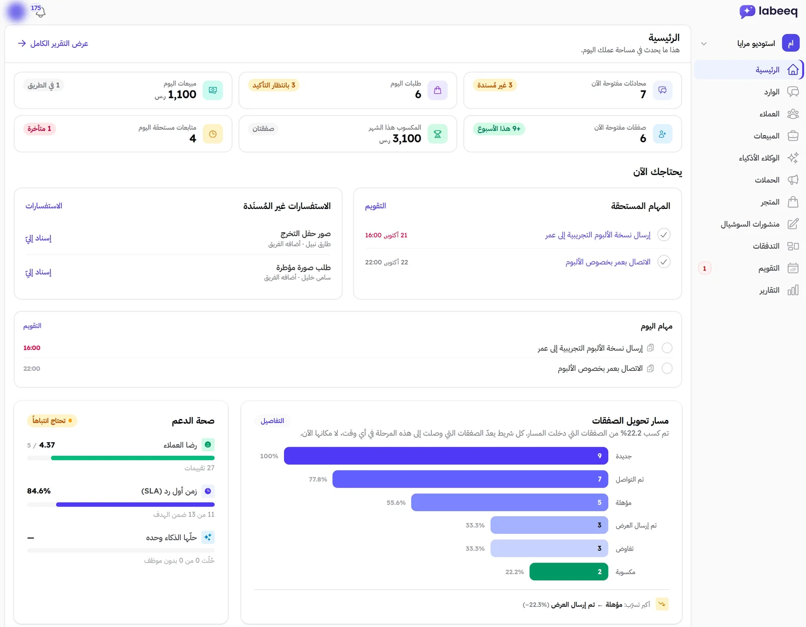Click the التقويم calendar icon in sidebar
The height and width of the screenshot is (627, 806).
pos(793,268)
